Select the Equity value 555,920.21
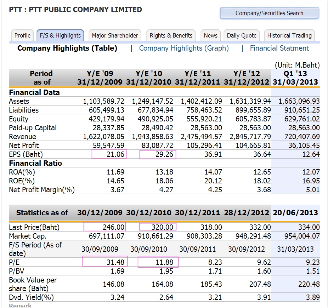 tap(204, 119)
